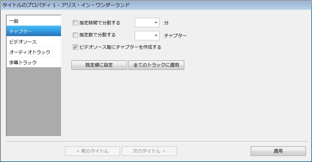Screen dimensions: 312x162
Task: Click the empty gray area below 字幕トラック
Action: pyautogui.click(x=34, y=102)
